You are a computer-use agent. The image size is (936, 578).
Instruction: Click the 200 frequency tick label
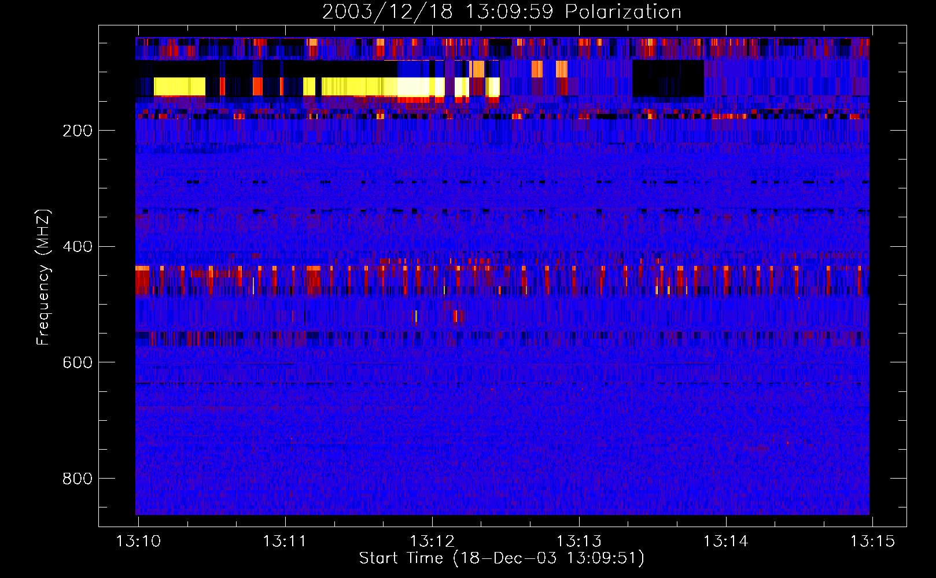pyautogui.click(x=78, y=131)
